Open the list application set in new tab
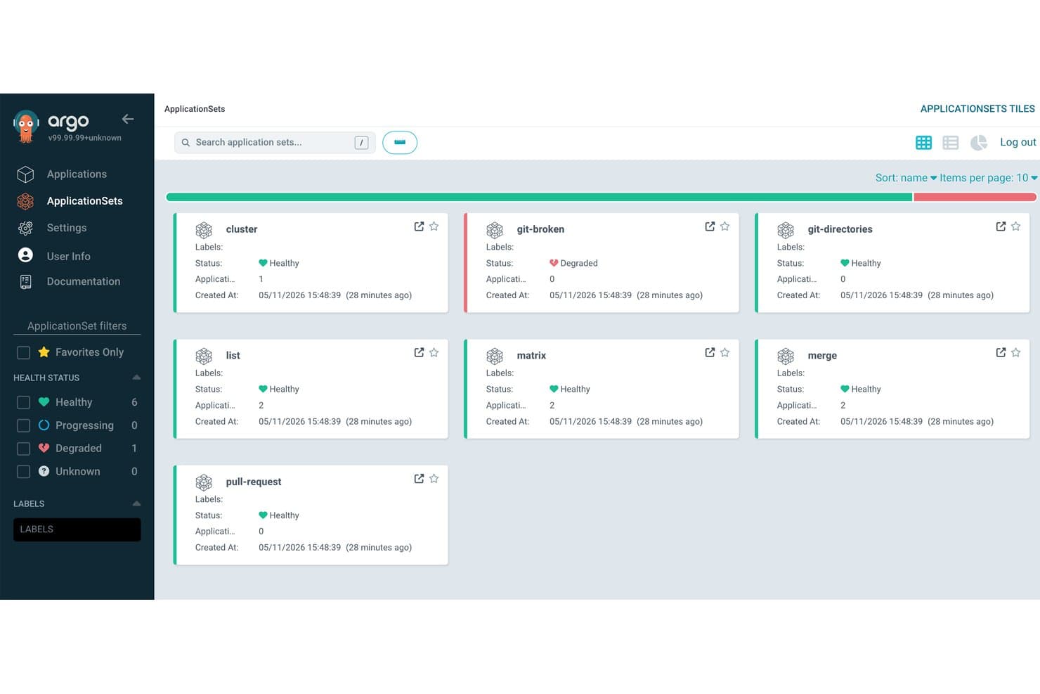The image size is (1040, 694). [419, 352]
